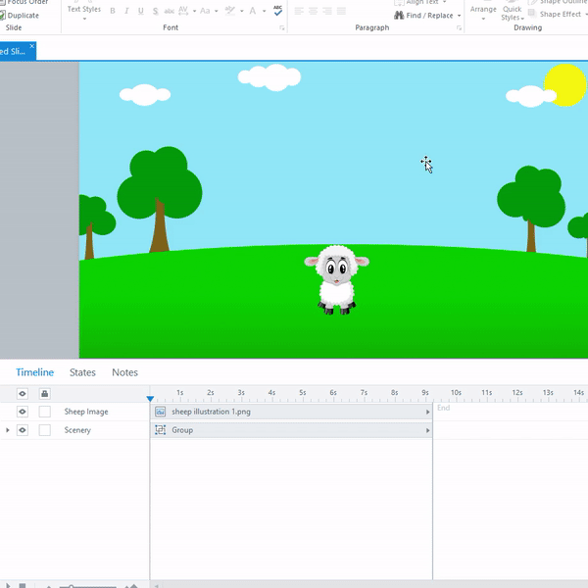Click the timeline zoom slider
The image size is (588, 588).
pos(71,585)
